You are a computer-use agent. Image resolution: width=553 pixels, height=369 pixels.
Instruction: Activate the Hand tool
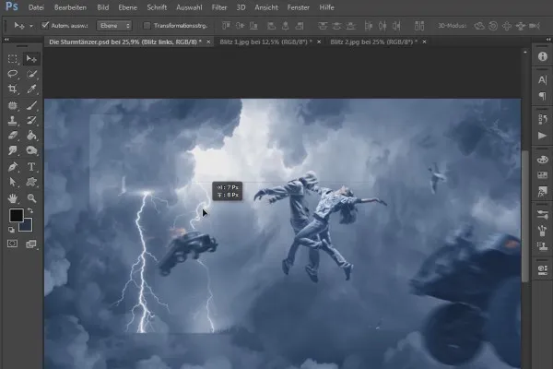pyautogui.click(x=14, y=198)
